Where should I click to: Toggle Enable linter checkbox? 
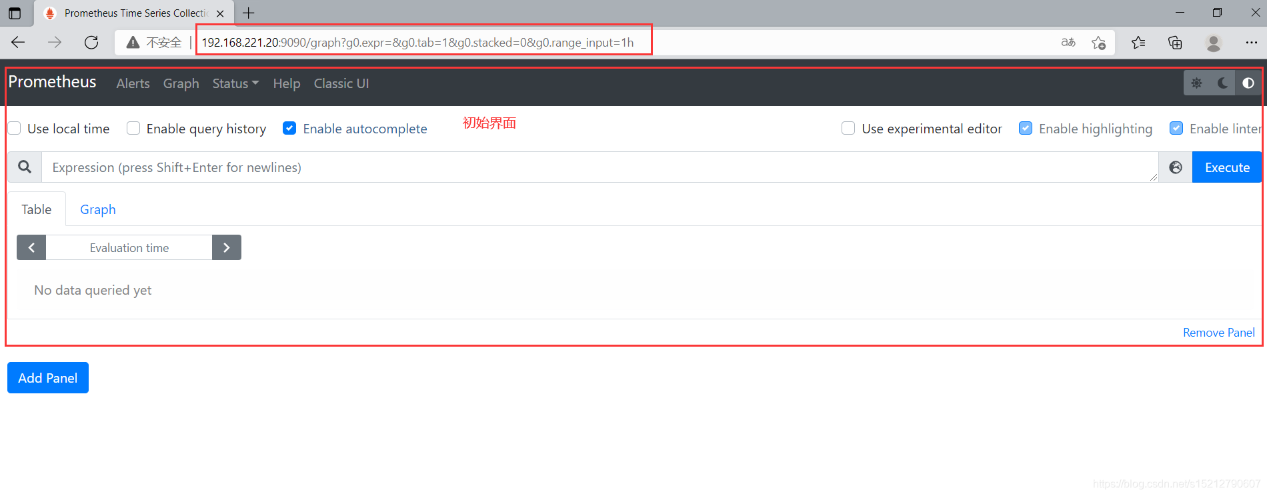tap(1176, 128)
